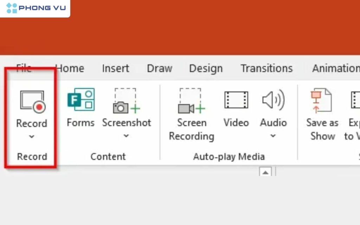Go to the Insert tab
The width and height of the screenshot is (360, 225).
click(x=115, y=68)
